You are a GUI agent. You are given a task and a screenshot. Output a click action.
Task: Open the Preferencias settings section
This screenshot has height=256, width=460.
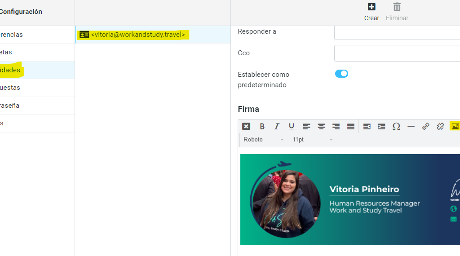pos(37,35)
